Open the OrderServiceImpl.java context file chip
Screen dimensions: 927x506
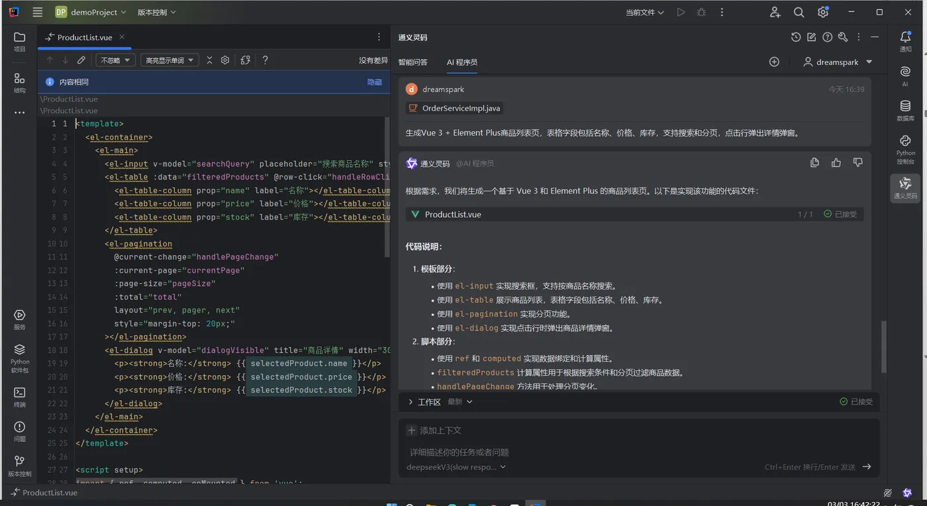456,108
